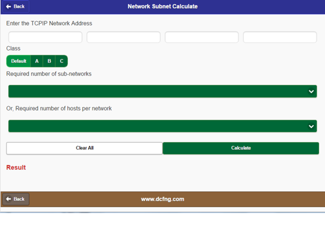Open the required sub-networks dropdown
Image resolution: width=325 pixels, height=243 pixels.
click(x=162, y=91)
